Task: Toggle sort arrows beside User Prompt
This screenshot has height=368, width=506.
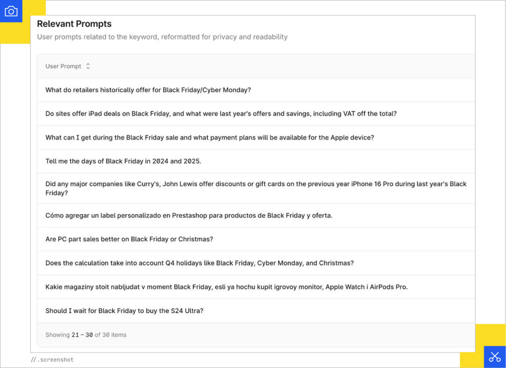Action: pos(88,66)
